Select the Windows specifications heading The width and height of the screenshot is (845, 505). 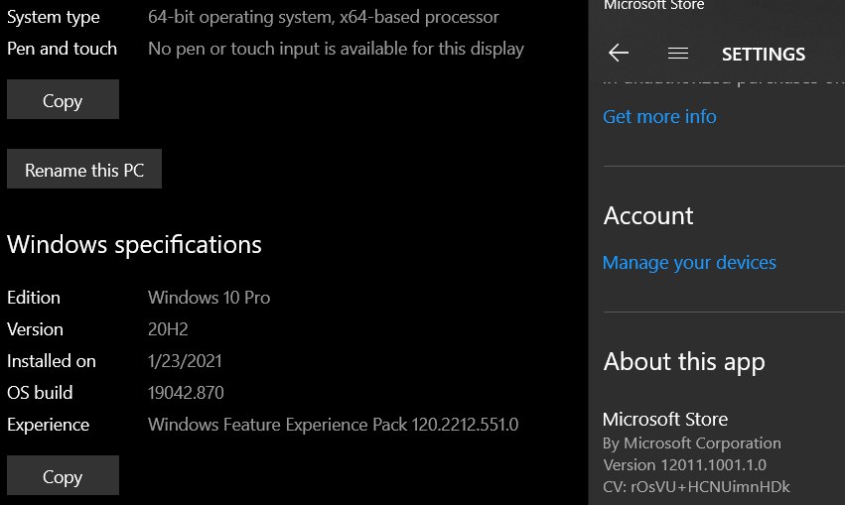coord(134,245)
